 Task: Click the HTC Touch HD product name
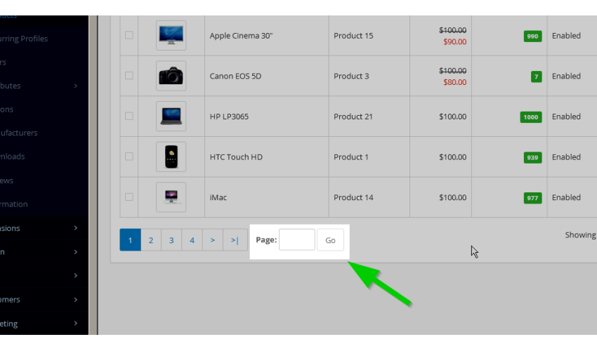(x=236, y=157)
